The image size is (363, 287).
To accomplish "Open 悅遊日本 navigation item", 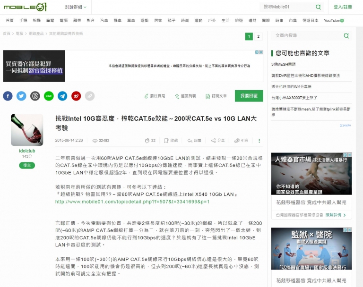I will coord(310,20).
